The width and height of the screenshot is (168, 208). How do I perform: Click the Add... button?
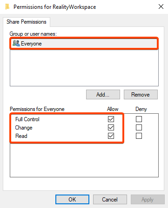(x=103, y=94)
